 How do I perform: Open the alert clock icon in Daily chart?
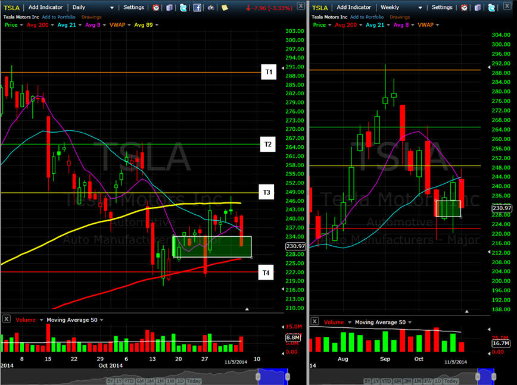(156, 8)
